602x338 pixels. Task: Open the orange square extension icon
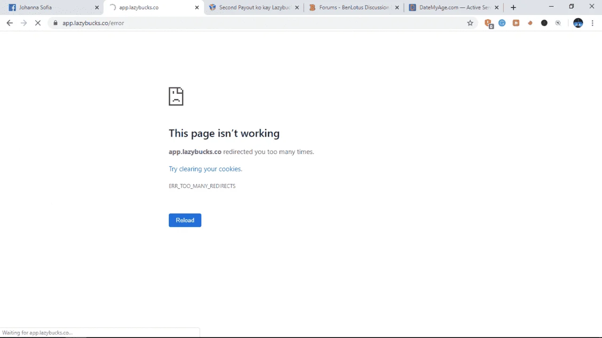516,23
